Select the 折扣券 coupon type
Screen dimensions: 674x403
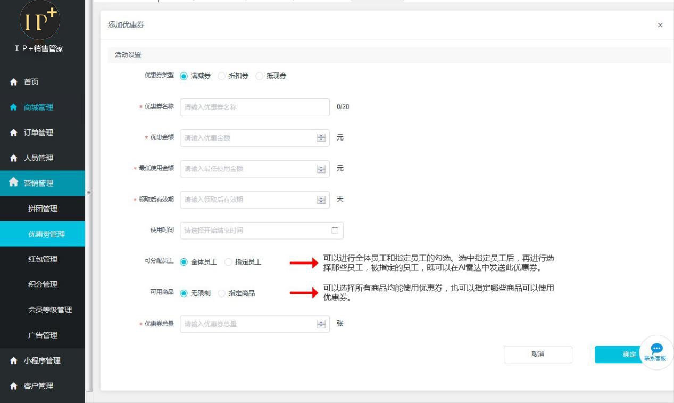click(222, 76)
